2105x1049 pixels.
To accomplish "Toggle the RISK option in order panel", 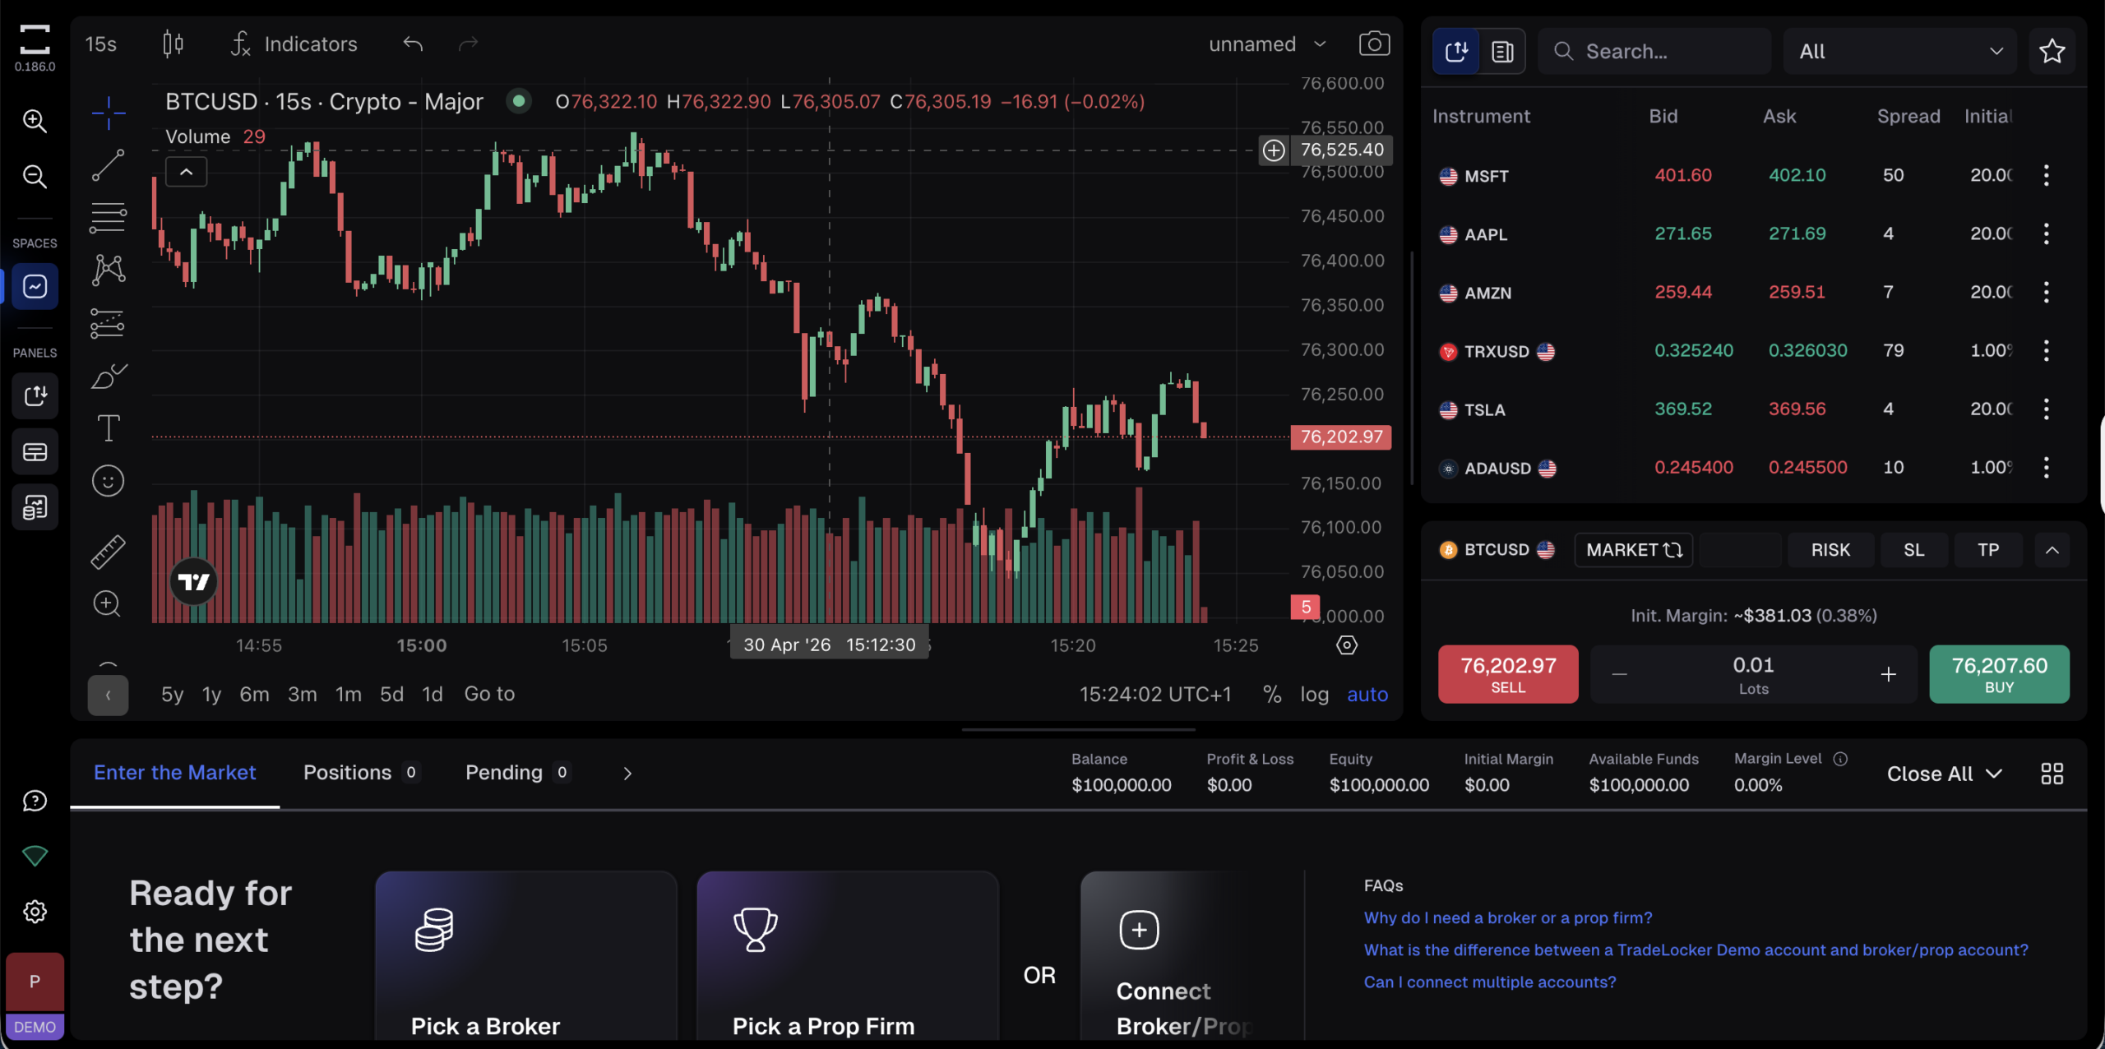I will point(1830,550).
